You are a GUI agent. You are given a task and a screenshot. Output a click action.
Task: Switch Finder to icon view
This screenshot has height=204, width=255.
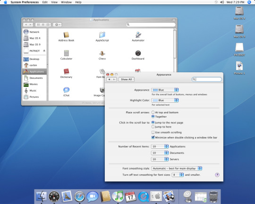coord(38,25)
